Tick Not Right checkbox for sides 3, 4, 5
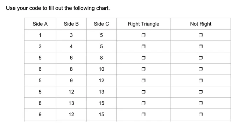This screenshot has height=126, width=238. (x=201, y=47)
